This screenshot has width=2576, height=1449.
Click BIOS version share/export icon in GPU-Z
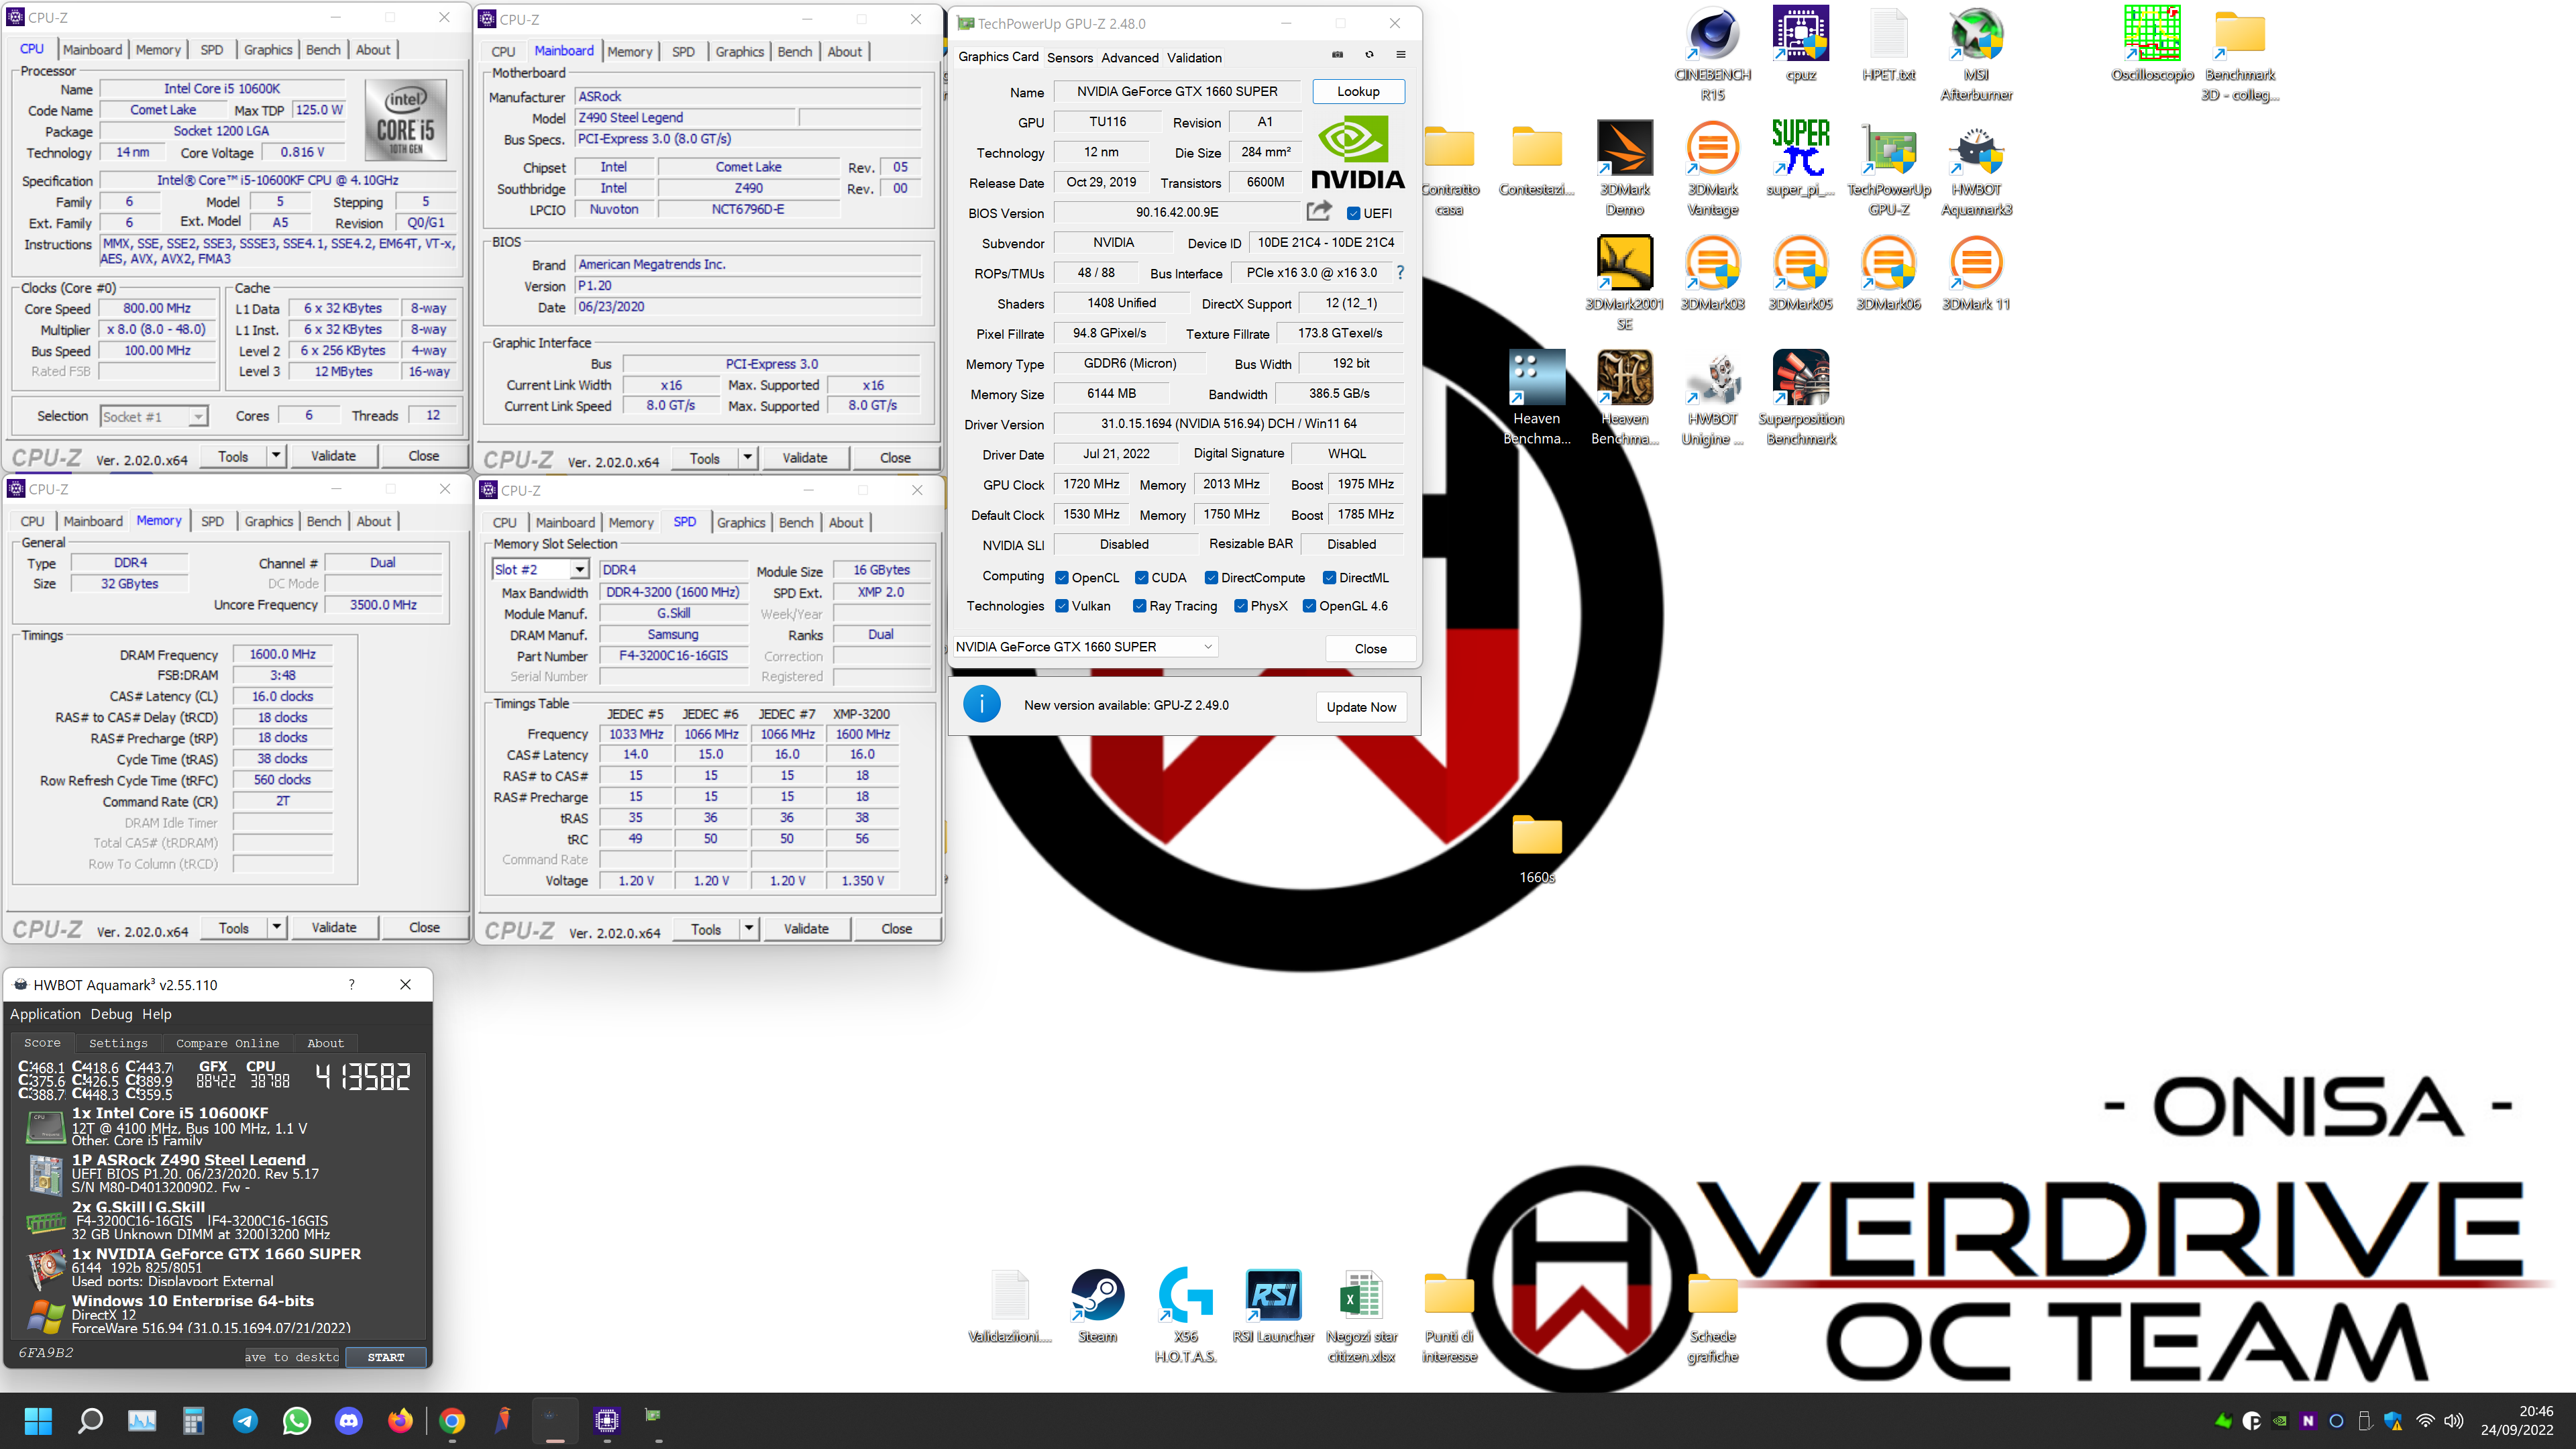coord(1319,211)
